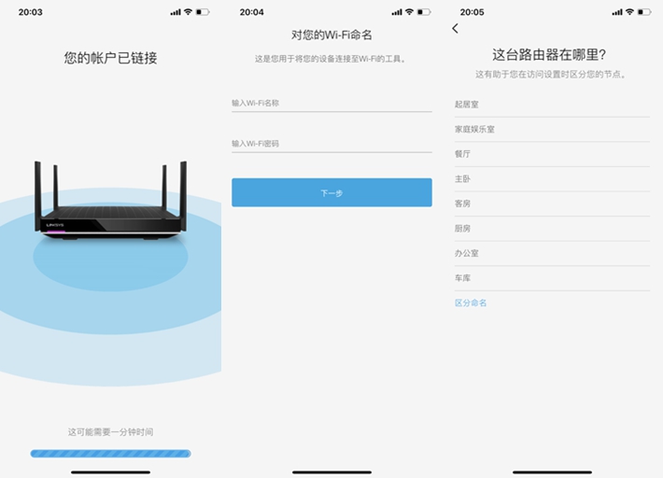Choose 主卧 in the location list
This screenshot has width=663, height=478.
pos(552,179)
